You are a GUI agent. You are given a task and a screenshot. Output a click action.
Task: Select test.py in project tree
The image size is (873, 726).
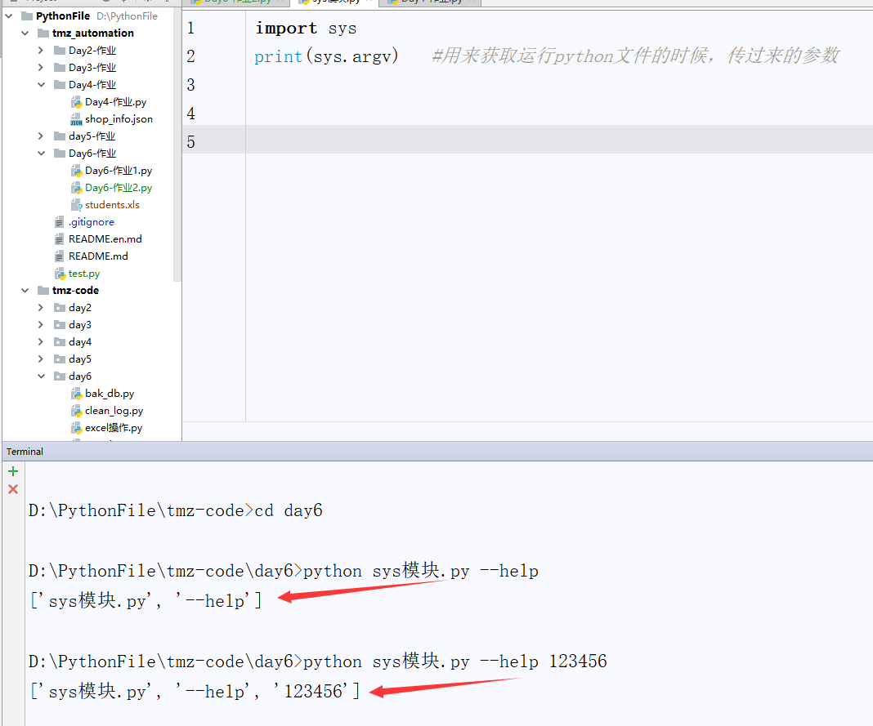tap(84, 274)
